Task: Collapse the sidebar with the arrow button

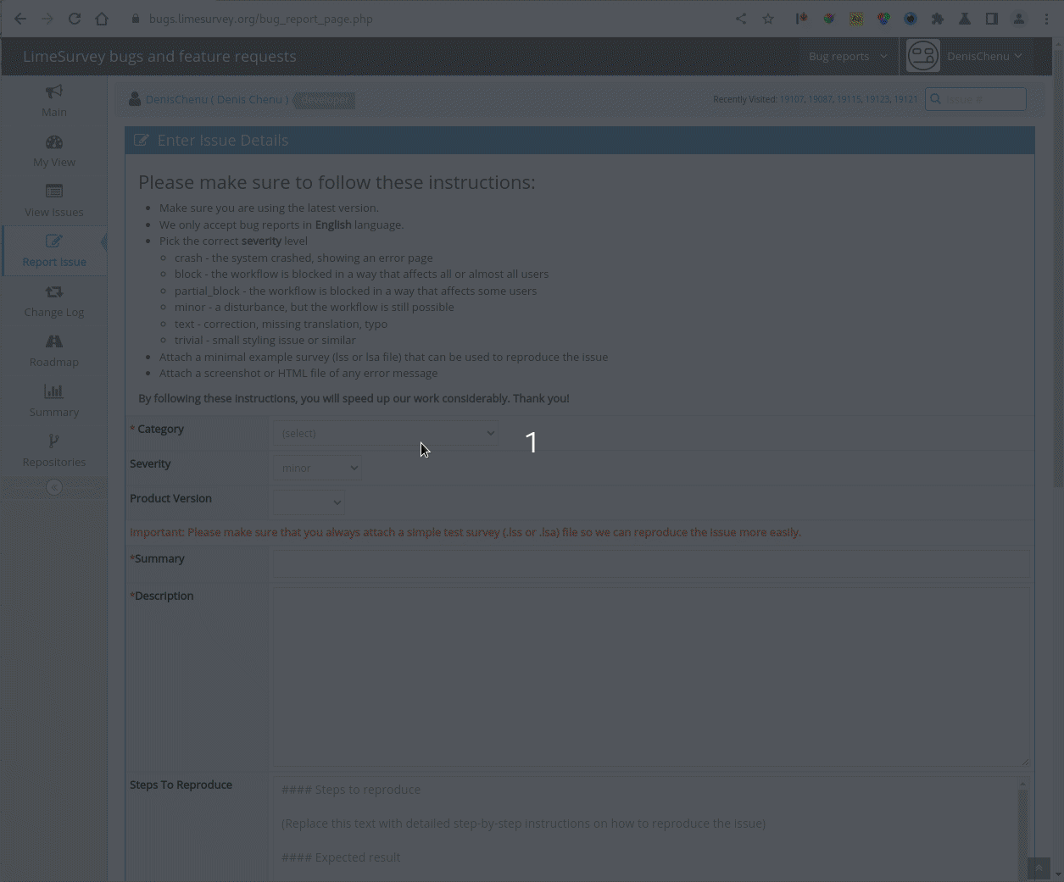Action: [x=54, y=487]
